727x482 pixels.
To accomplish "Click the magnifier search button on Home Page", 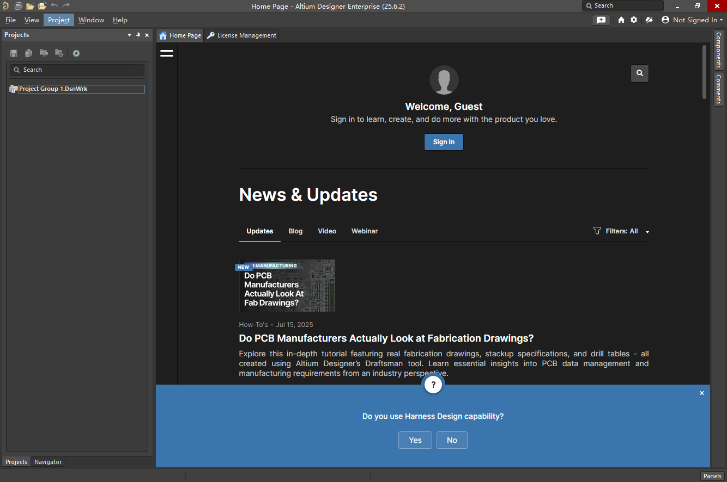I will [x=640, y=73].
